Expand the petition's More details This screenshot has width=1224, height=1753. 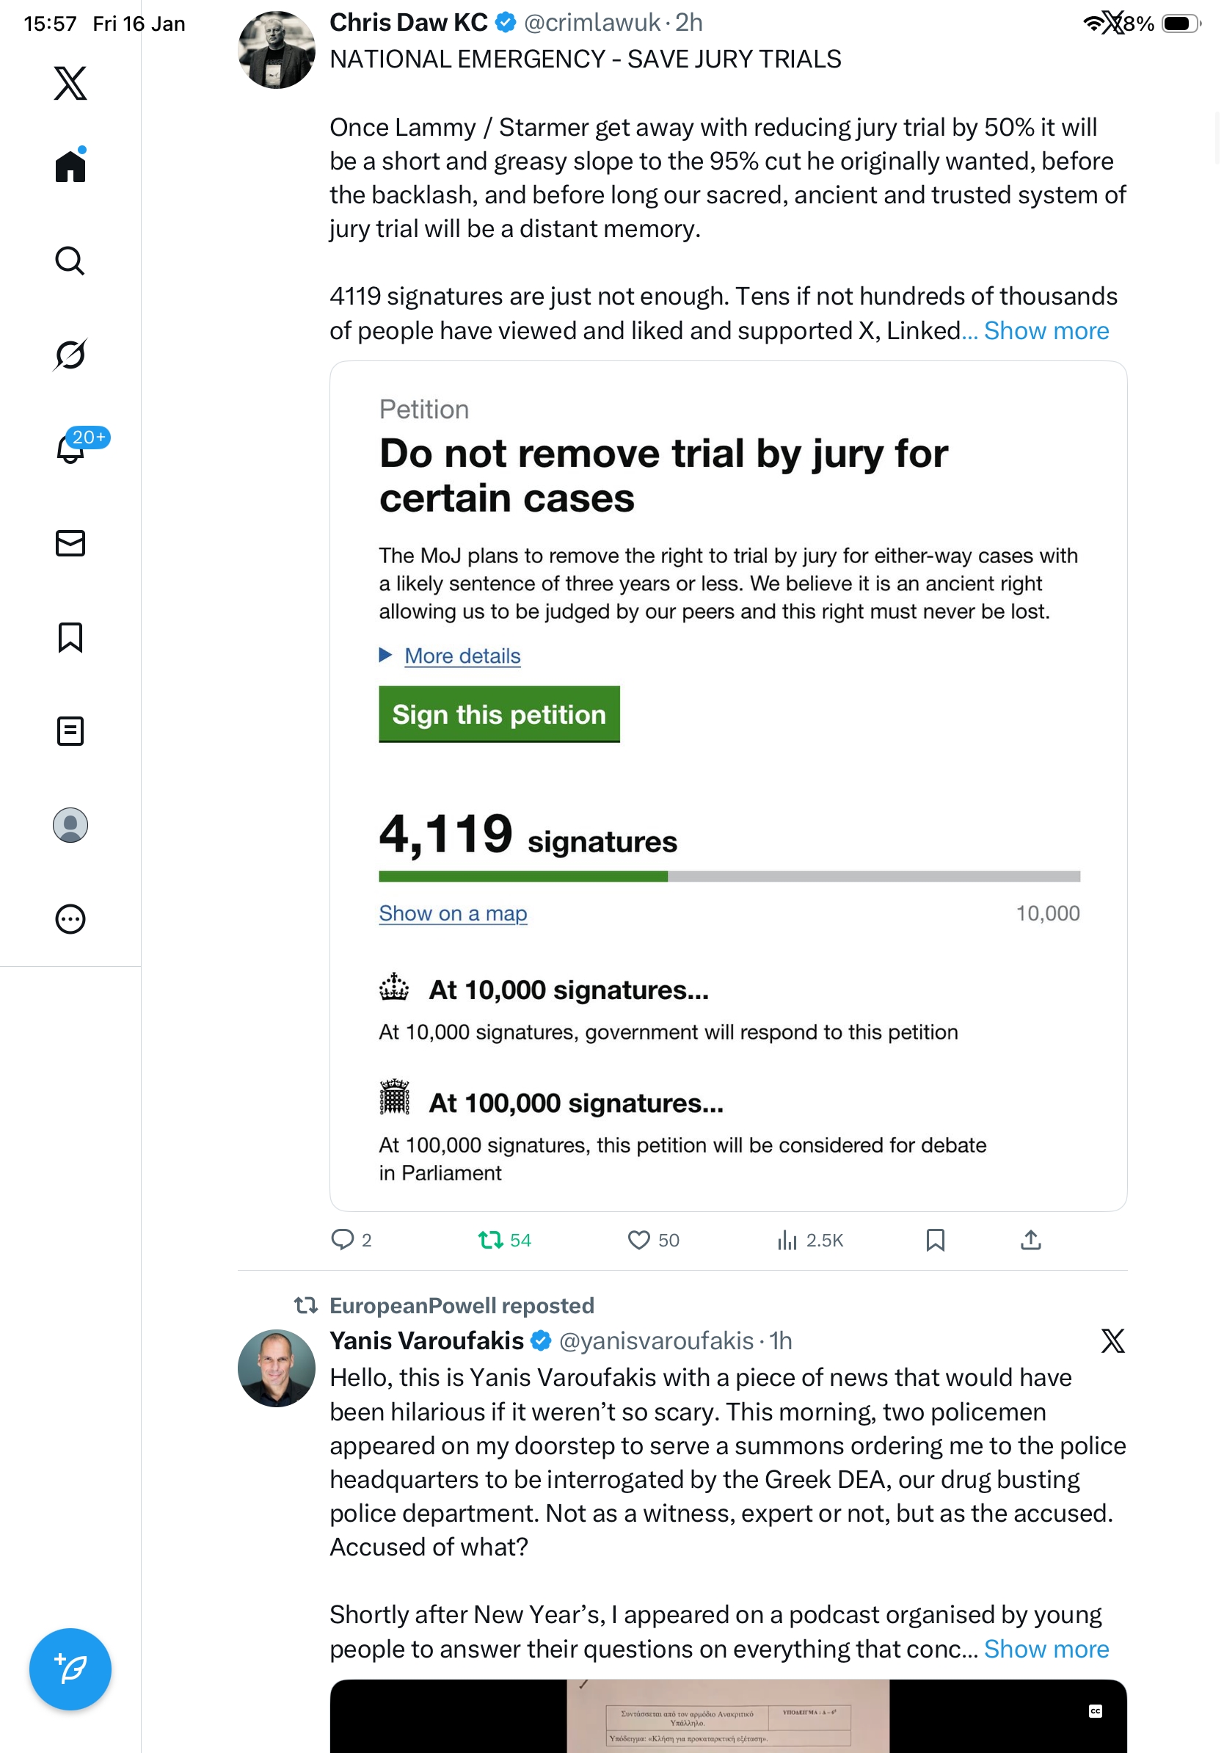(x=462, y=656)
